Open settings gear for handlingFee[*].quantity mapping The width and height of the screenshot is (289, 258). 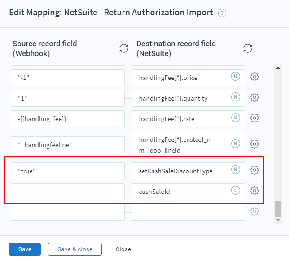[254, 97]
